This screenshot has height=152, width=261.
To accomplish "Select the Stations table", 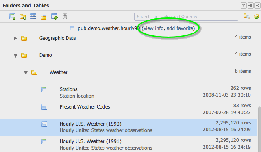I will (128, 92).
